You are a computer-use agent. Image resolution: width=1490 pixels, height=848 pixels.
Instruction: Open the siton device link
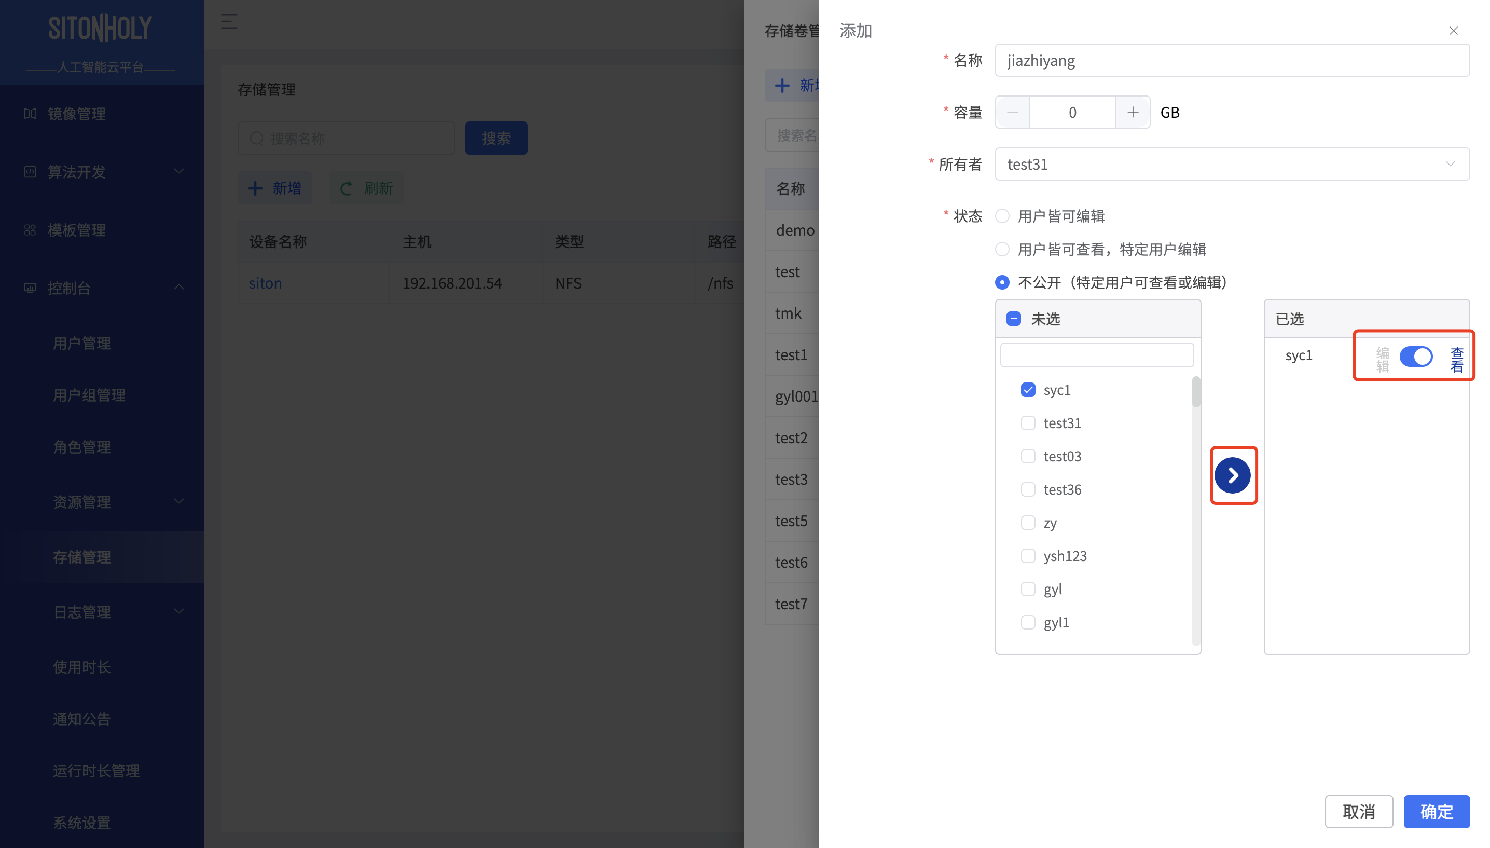(266, 283)
